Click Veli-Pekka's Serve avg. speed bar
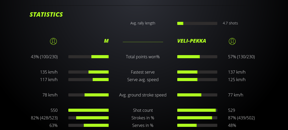288x130 pixels. (197, 80)
